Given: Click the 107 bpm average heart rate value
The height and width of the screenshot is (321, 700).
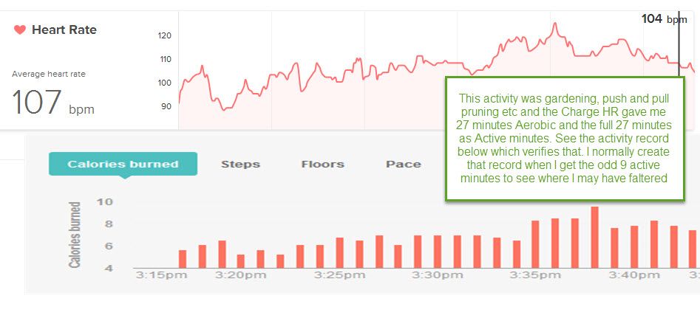Looking at the screenshot, I should tap(52, 102).
